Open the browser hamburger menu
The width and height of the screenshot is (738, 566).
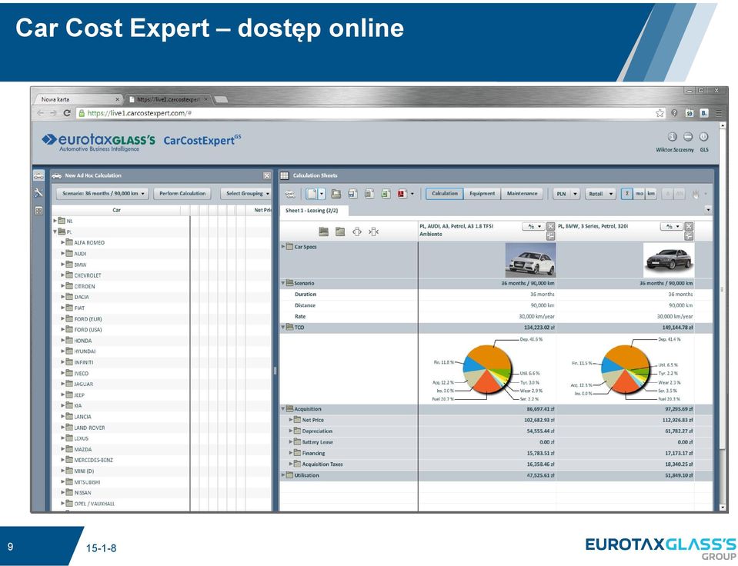(x=719, y=113)
